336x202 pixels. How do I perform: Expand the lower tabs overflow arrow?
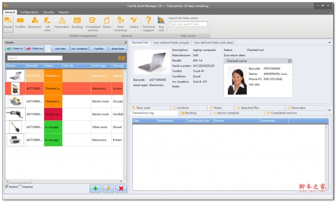pos(330,110)
